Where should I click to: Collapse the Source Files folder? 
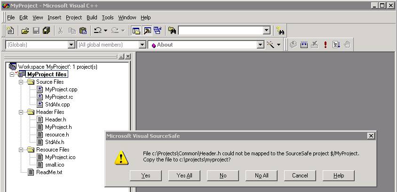point(21,82)
